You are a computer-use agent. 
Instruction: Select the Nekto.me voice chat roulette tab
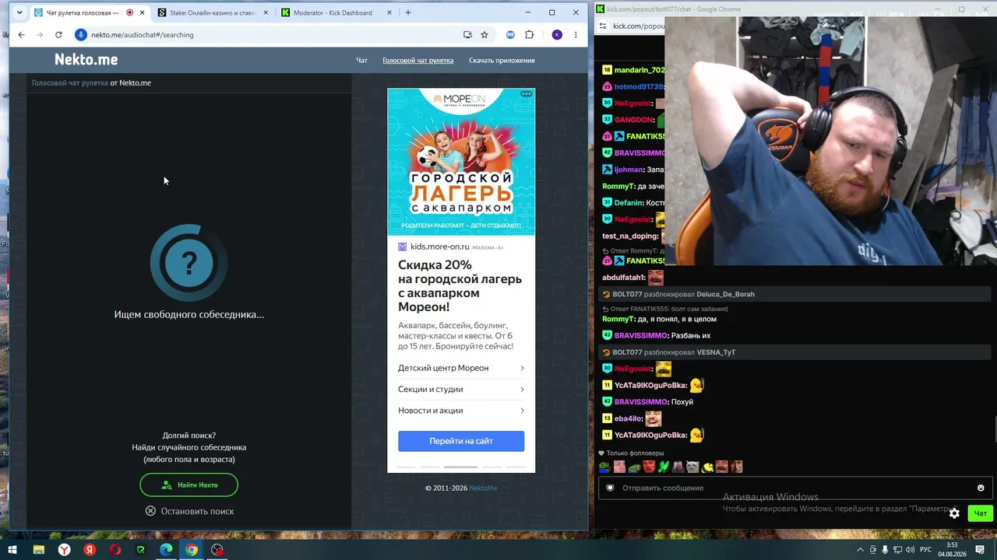pos(88,12)
